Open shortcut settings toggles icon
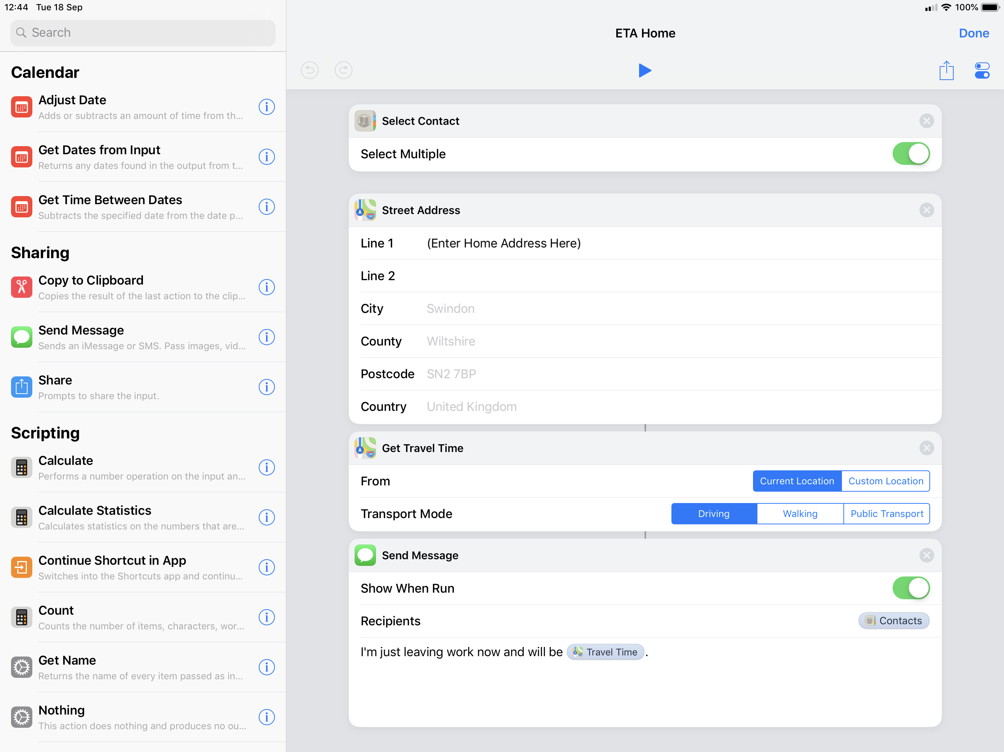 coord(982,70)
